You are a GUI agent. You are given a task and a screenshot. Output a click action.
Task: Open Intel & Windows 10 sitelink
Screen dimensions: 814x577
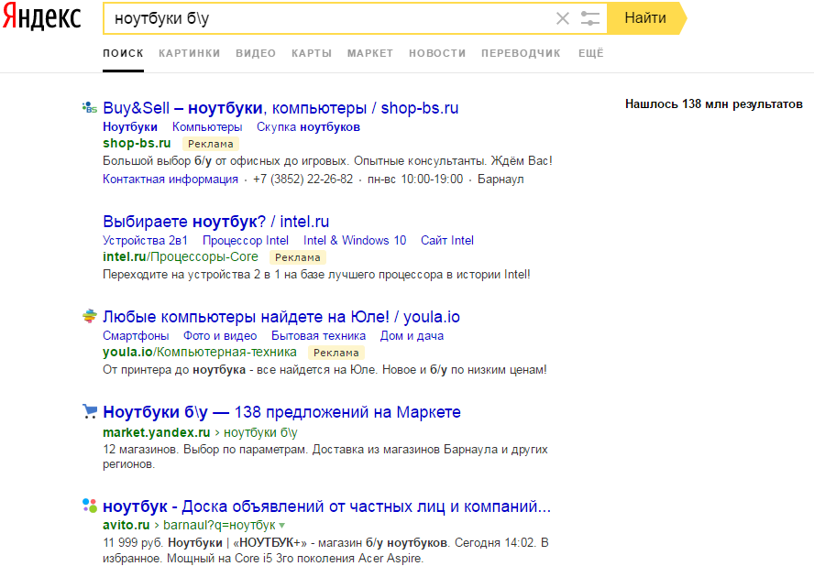click(x=355, y=240)
